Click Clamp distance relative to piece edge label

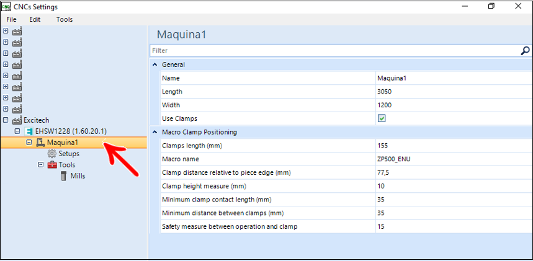[226, 172]
